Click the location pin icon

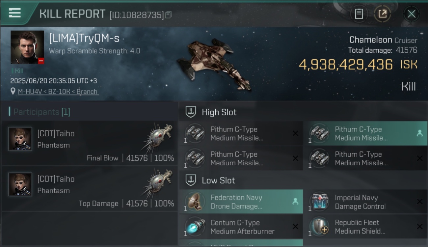click(13, 91)
